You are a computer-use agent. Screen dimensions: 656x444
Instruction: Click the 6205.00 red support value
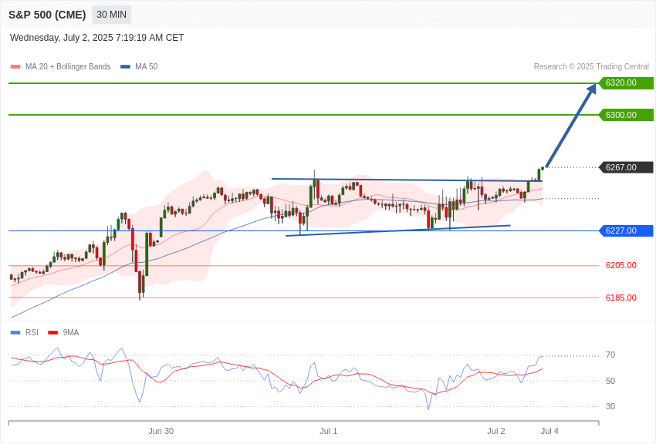coord(621,266)
